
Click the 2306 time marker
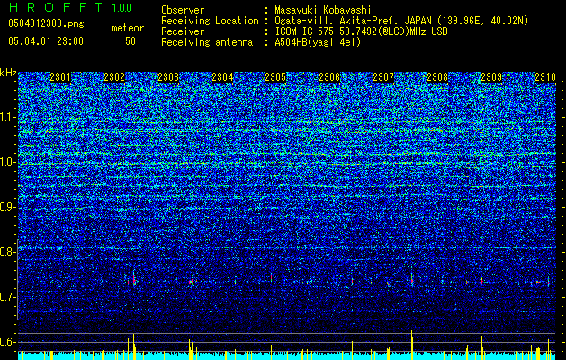[329, 77]
